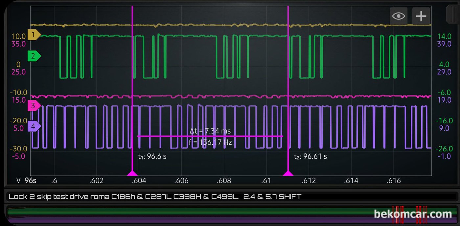This screenshot has height=226, width=460.
Task: Grab the t2 cursor triangle handle
Action: pos(288,173)
